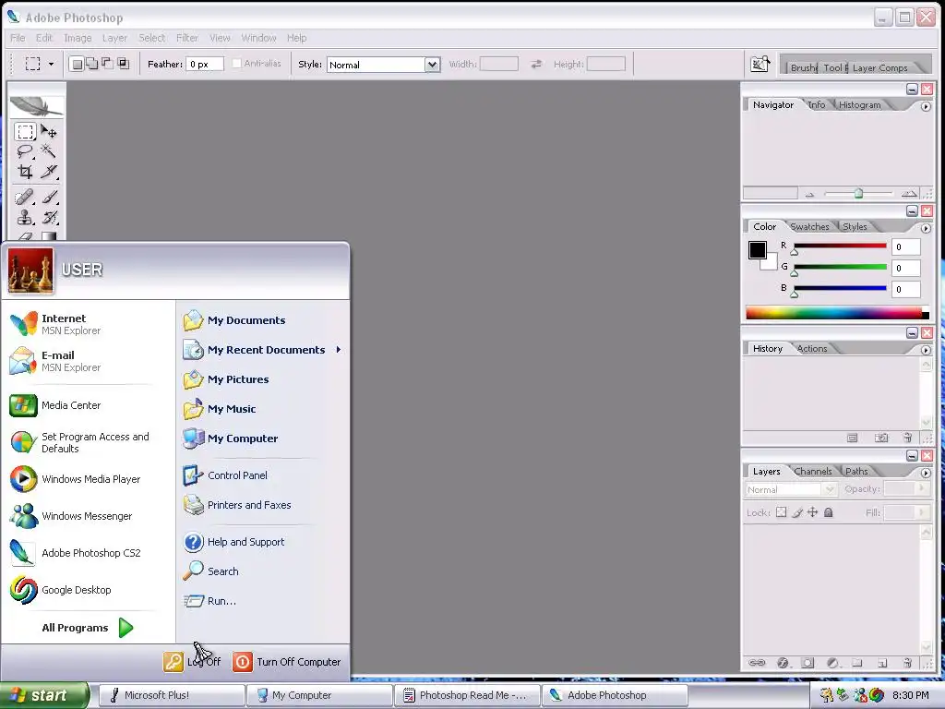Choose the Add to selection mode
945x709 pixels.
point(91,64)
